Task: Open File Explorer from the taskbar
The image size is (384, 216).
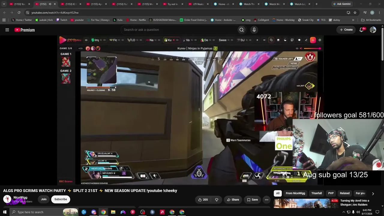Action: [x=113, y=212]
